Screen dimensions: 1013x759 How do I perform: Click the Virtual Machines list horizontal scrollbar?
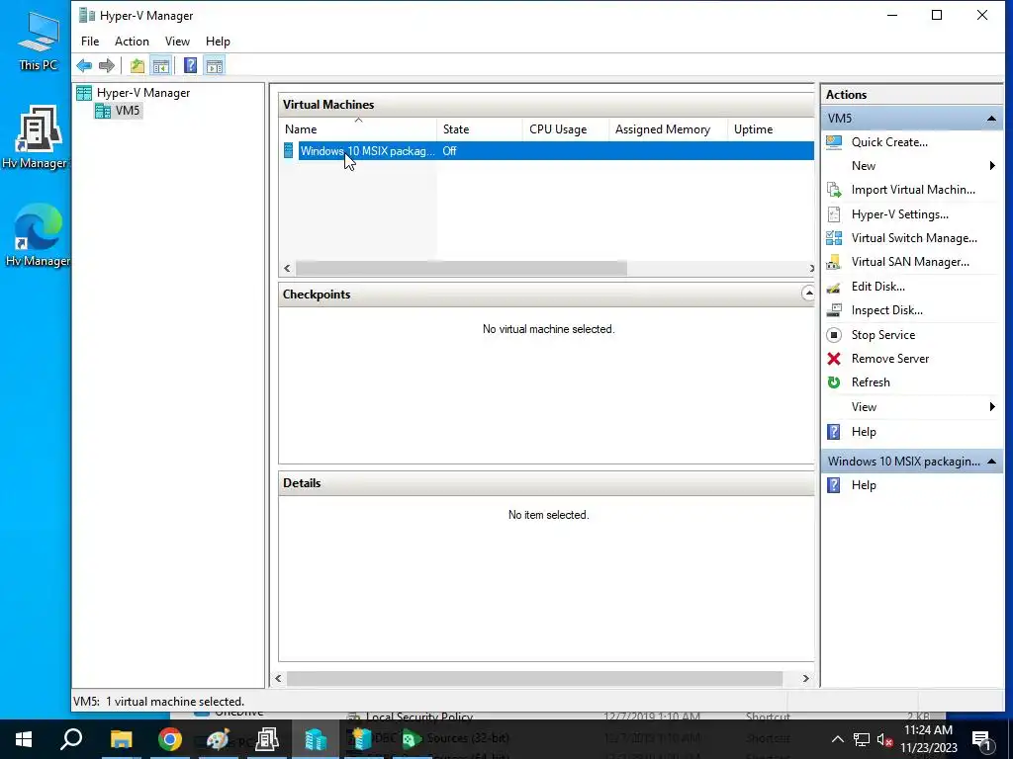[461, 268]
